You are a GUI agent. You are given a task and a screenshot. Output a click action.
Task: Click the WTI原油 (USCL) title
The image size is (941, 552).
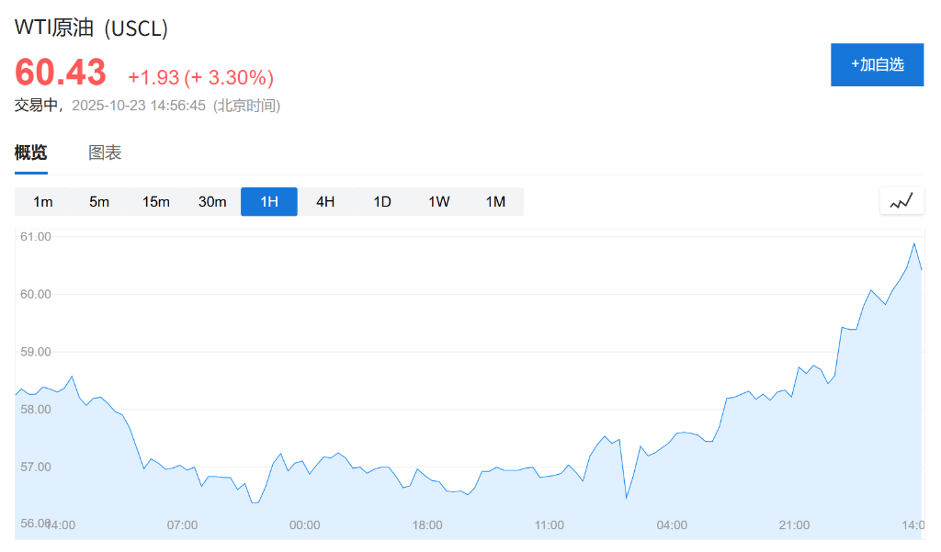(x=91, y=28)
